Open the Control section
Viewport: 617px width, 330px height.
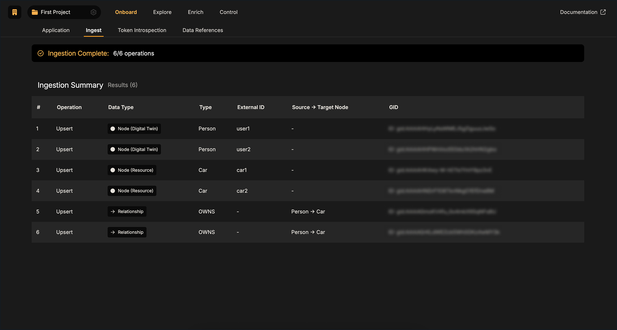228,12
